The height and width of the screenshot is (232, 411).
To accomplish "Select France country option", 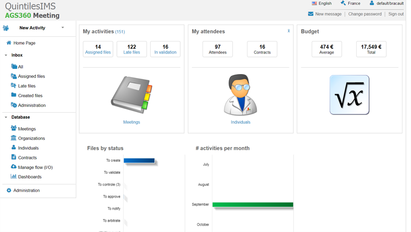I will [354, 3].
